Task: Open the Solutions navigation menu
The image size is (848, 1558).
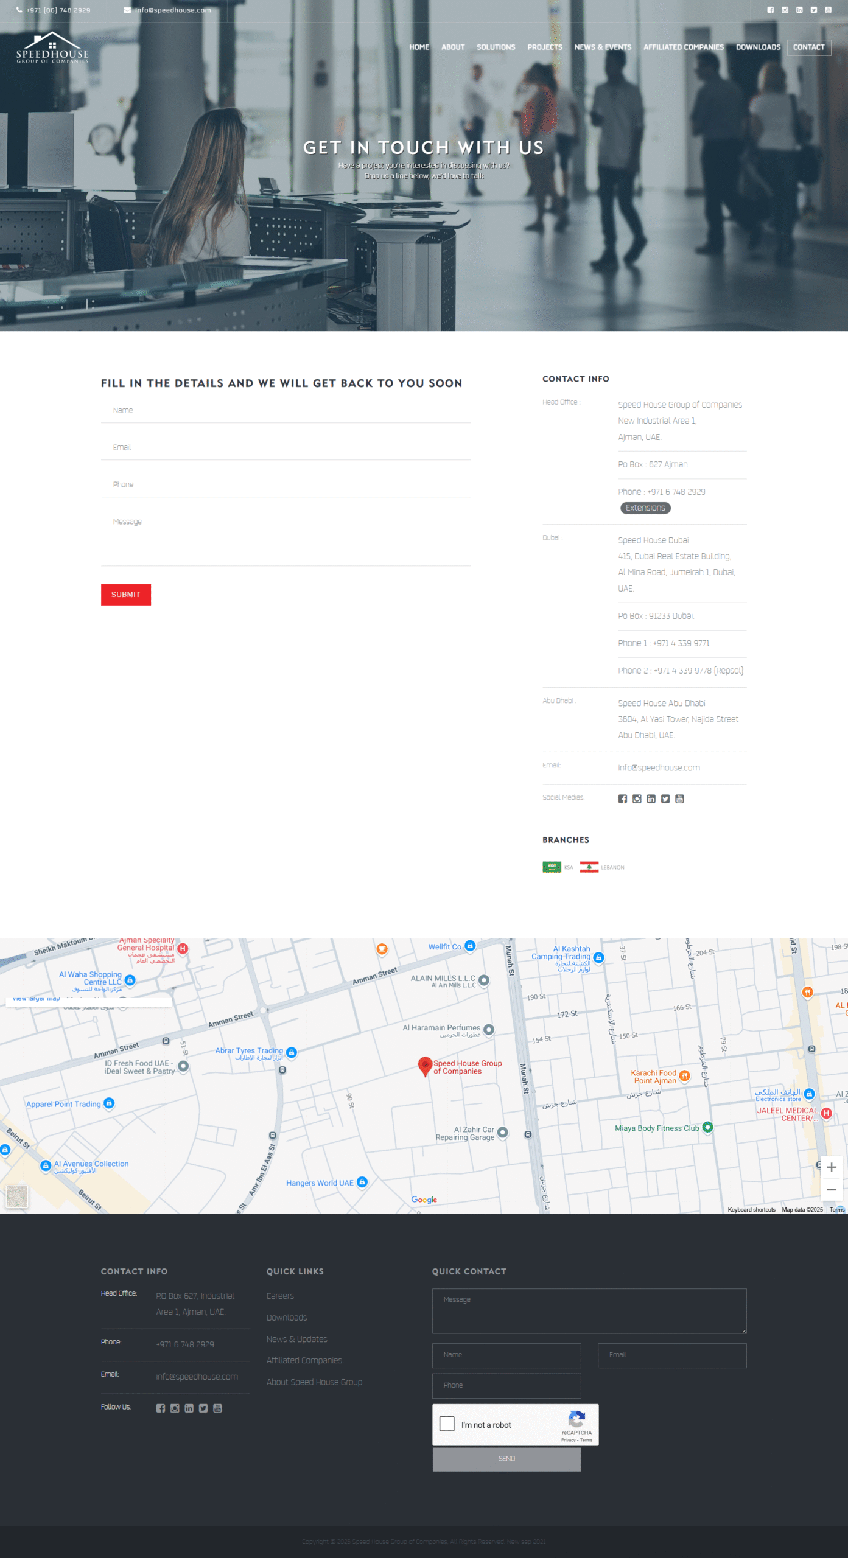Action: pyautogui.click(x=496, y=47)
